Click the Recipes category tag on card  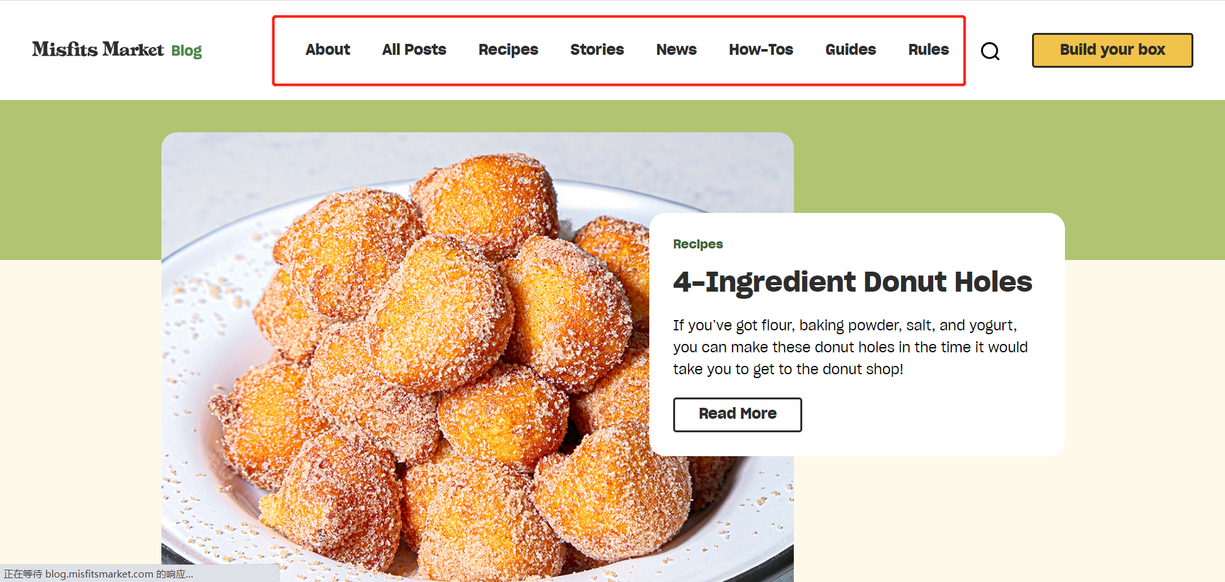click(698, 244)
